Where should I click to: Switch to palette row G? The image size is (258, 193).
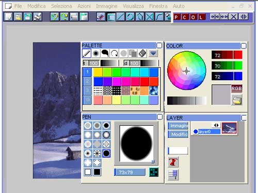tap(87, 100)
